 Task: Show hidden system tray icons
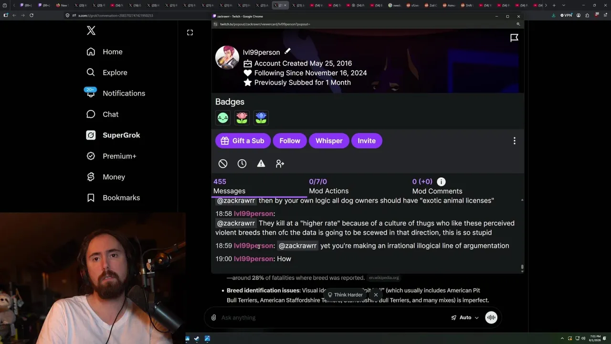pyautogui.click(x=562, y=339)
